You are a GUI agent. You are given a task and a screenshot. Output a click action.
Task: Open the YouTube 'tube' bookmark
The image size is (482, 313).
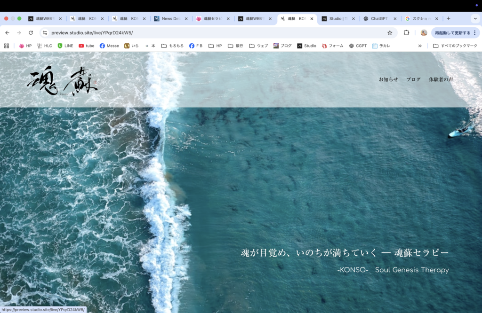86,46
